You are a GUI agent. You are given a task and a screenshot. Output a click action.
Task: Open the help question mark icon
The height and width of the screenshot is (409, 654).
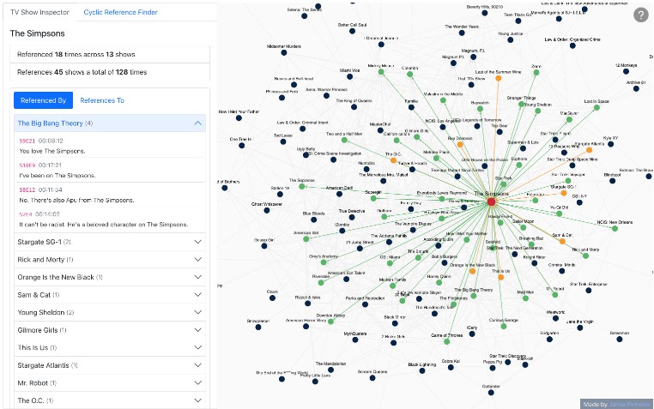click(641, 15)
